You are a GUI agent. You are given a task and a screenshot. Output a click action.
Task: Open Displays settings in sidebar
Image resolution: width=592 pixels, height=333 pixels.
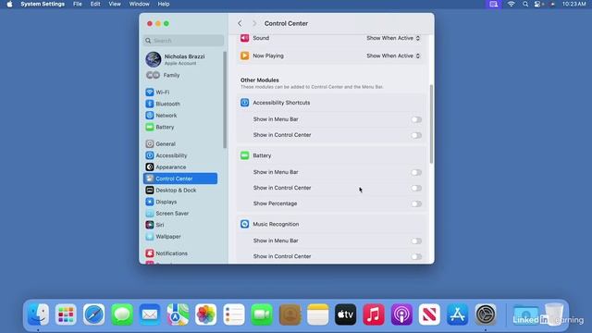[180, 202]
